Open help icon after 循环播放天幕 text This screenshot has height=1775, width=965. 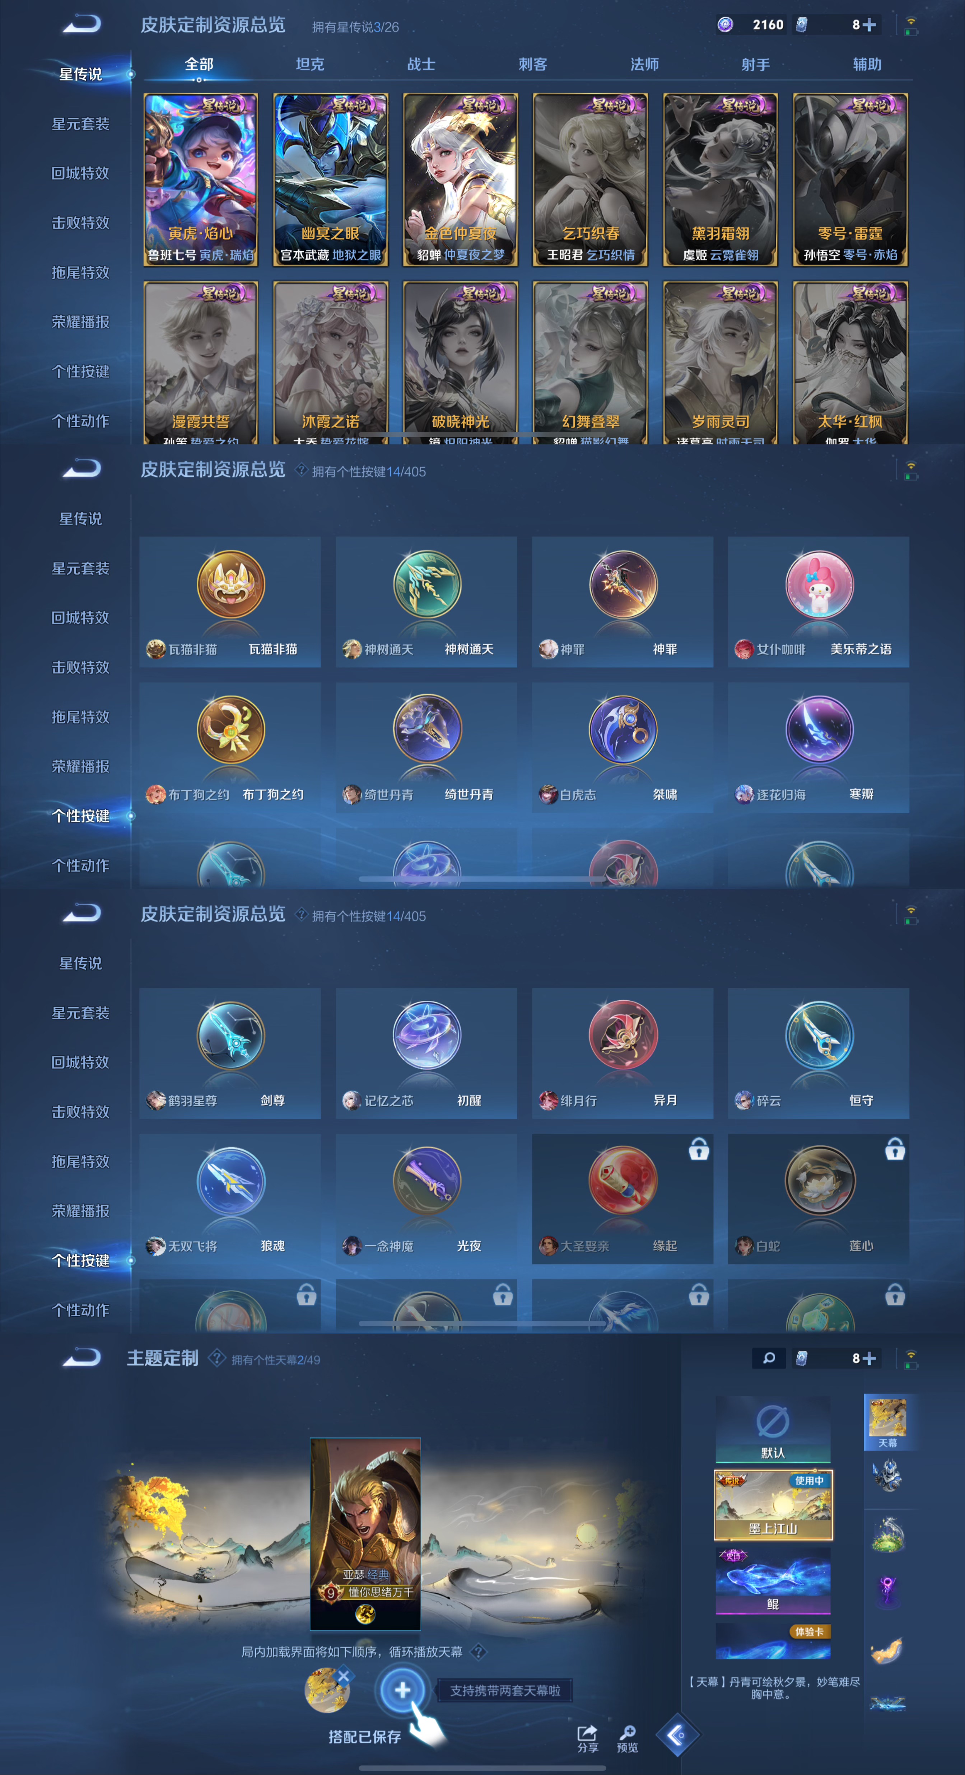[x=478, y=1652]
